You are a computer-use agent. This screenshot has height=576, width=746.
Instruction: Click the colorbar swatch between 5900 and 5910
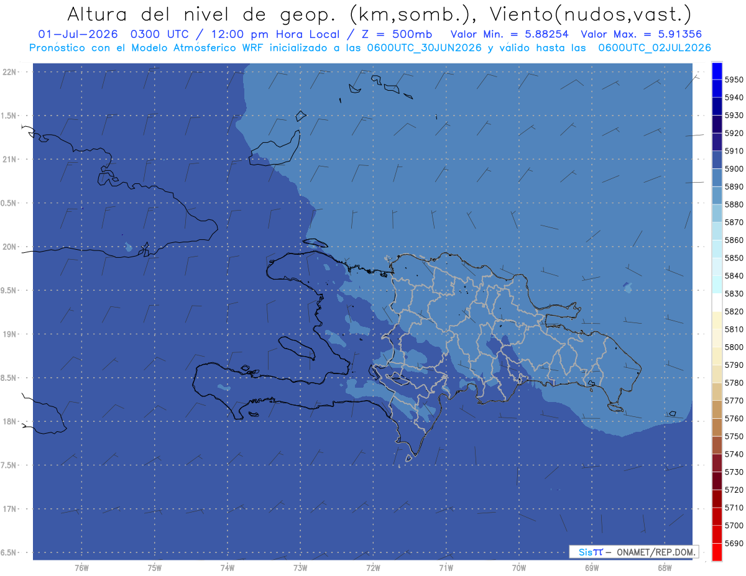717,160
